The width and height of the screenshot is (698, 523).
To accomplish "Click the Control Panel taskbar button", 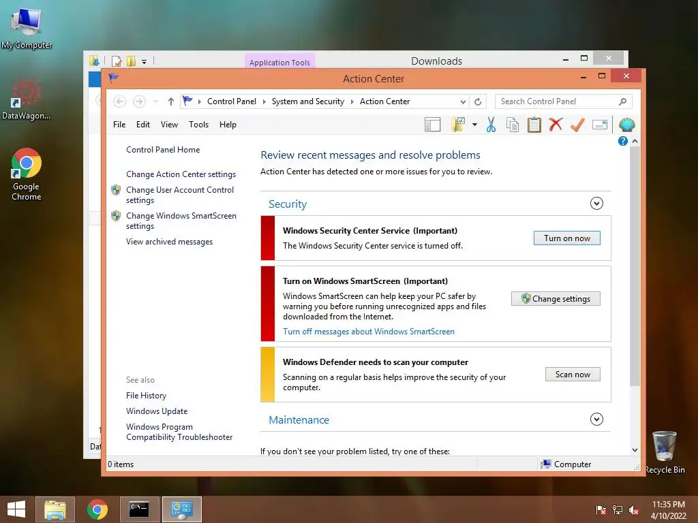I will click(x=181, y=509).
